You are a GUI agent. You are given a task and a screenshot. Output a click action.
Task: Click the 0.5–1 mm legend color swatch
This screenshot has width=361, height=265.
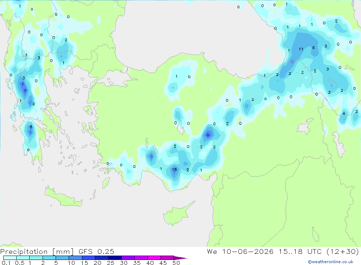tap(23, 258)
